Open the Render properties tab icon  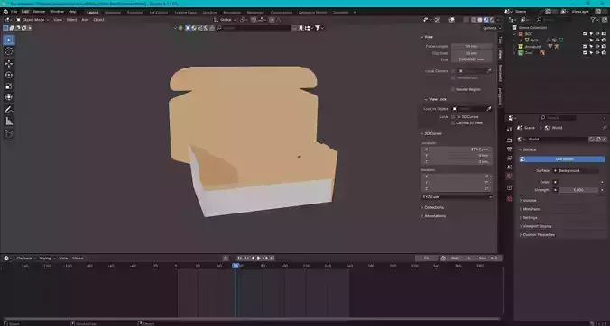pos(509,140)
